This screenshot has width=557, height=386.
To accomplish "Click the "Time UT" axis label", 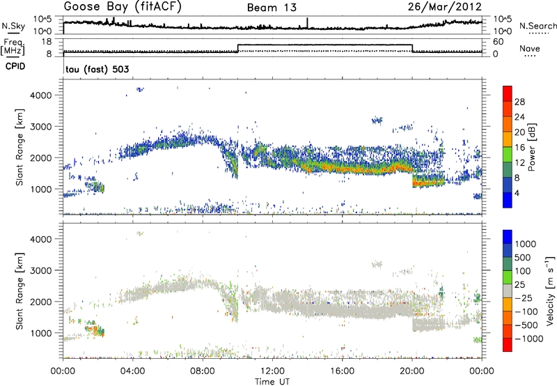I will click(x=272, y=382).
